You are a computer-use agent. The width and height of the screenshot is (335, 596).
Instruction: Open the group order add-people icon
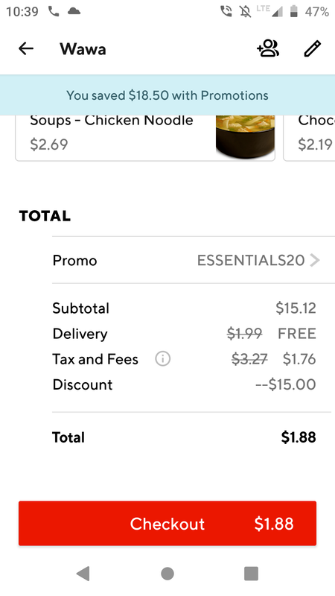tap(268, 48)
